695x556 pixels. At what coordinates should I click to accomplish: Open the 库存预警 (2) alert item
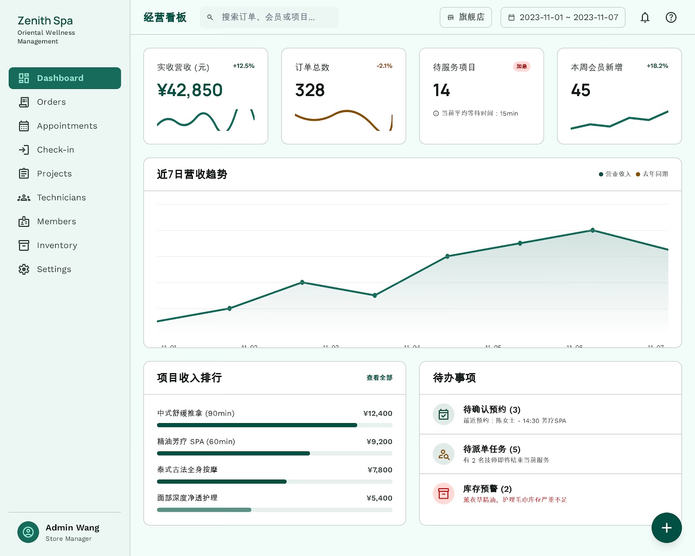550,493
